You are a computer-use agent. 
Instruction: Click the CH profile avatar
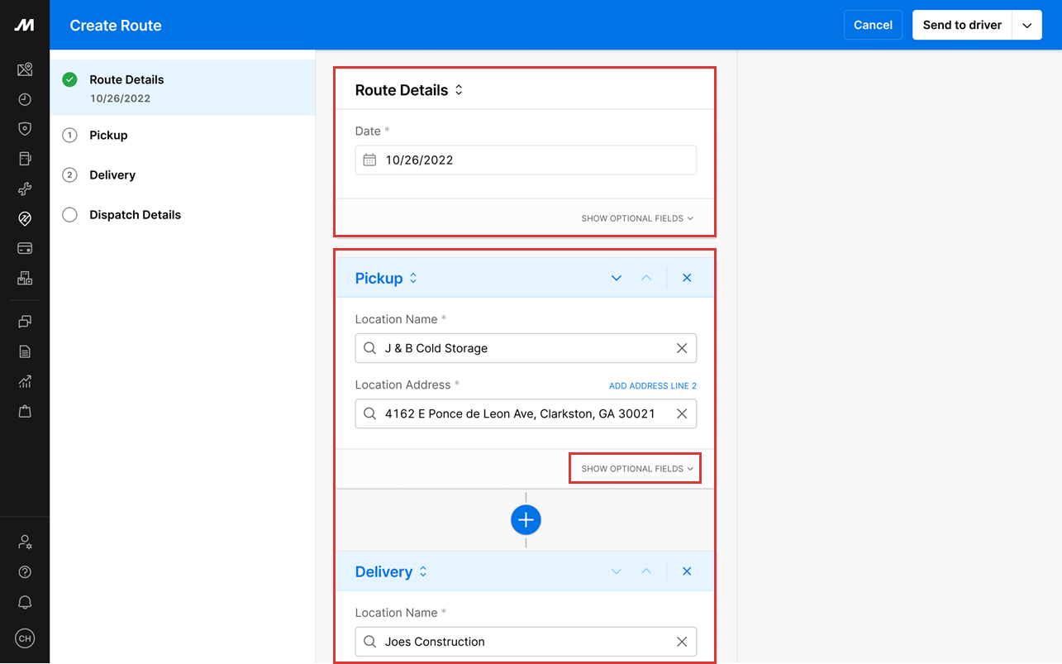[25, 638]
